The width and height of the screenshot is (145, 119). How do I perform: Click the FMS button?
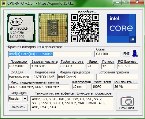[x=126, y=54]
